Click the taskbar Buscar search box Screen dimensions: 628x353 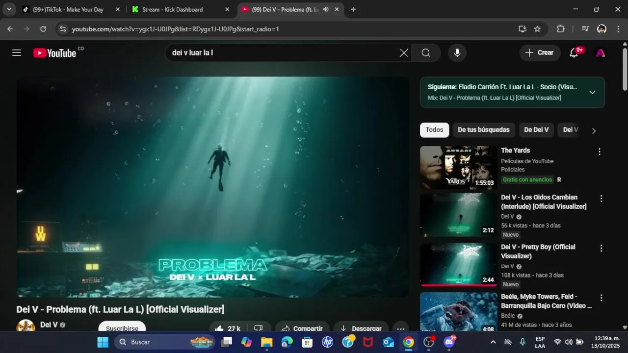pyautogui.click(x=165, y=342)
